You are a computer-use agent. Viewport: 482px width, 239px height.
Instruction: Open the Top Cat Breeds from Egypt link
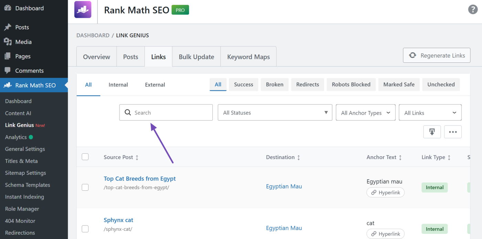pyautogui.click(x=139, y=178)
